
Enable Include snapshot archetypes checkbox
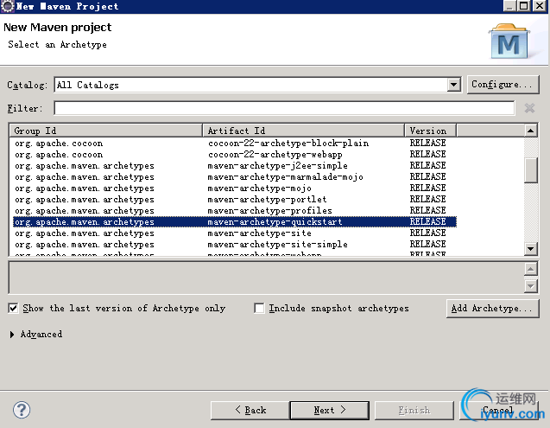pos(259,309)
